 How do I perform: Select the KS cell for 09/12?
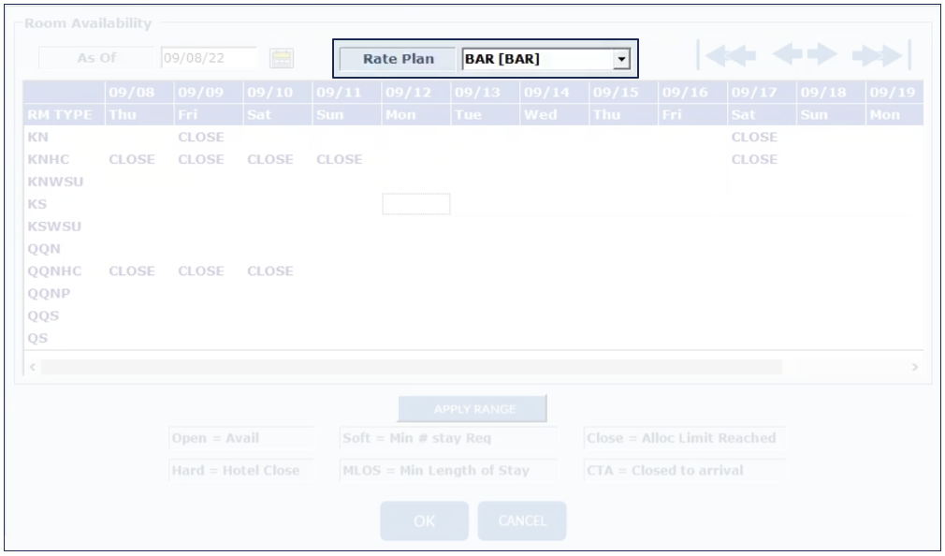416,204
